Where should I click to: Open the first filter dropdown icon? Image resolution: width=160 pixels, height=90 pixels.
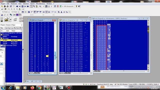(6, 28)
